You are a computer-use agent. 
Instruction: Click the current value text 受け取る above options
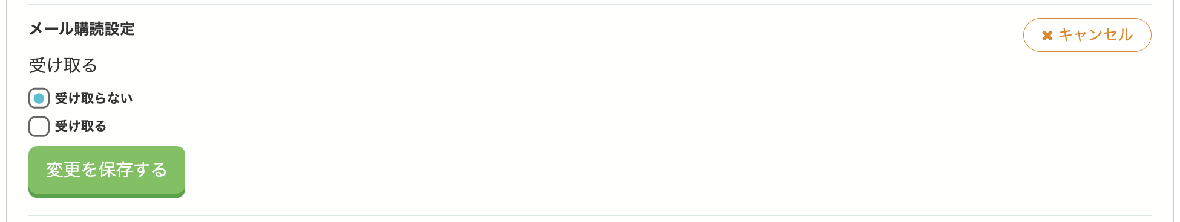click(x=63, y=65)
